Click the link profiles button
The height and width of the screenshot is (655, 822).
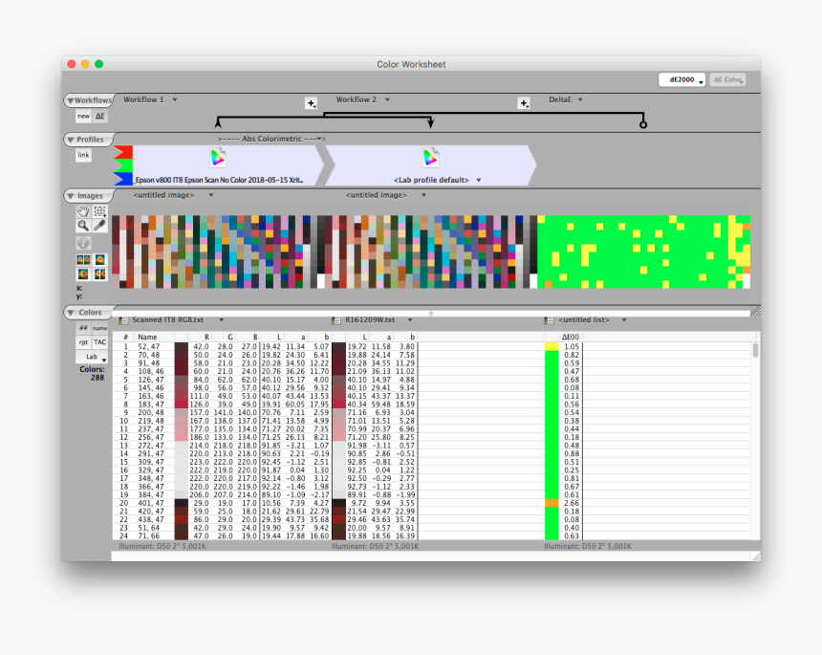(x=83, y=155)
